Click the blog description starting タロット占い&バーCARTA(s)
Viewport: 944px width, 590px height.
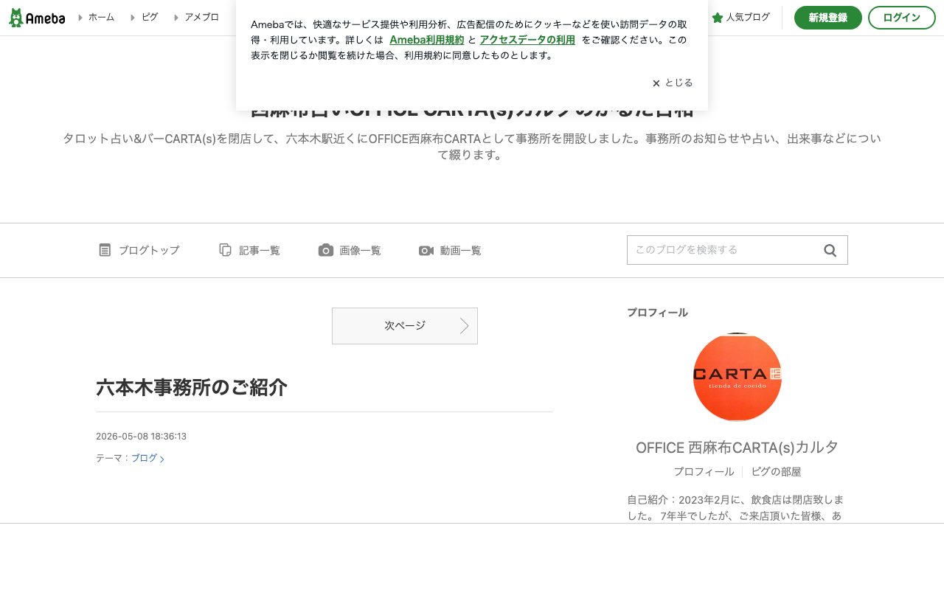point(472,147)
